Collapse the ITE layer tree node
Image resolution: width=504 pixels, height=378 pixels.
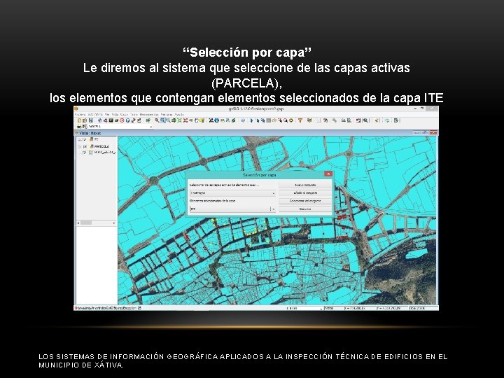tap(79, 139)
